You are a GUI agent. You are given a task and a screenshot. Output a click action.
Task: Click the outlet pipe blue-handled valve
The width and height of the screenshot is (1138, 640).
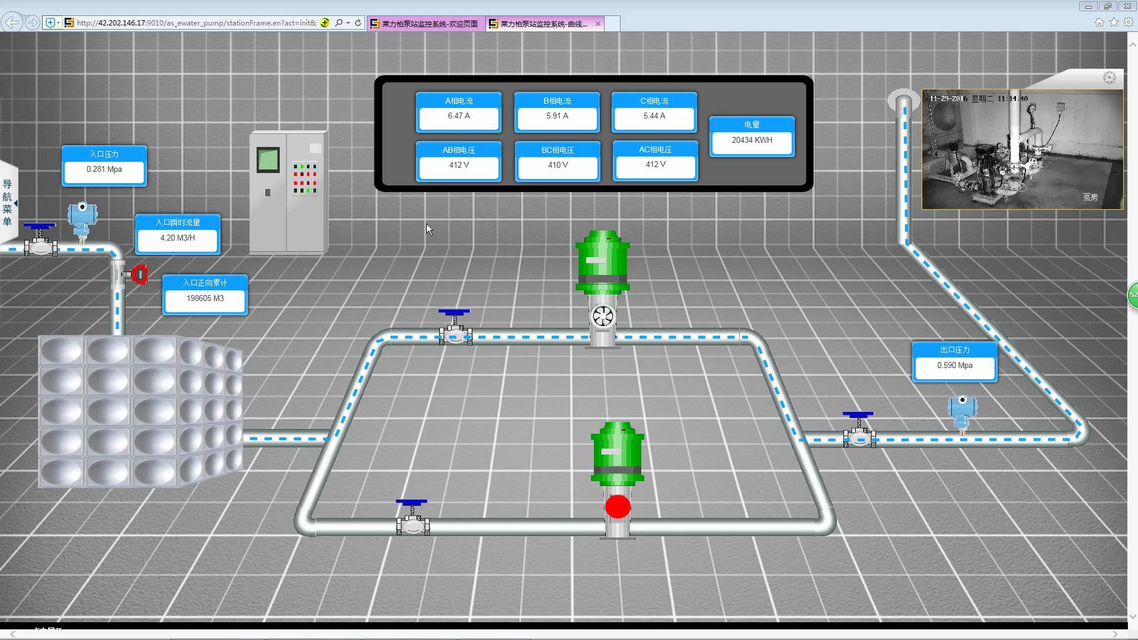(859, 430)
